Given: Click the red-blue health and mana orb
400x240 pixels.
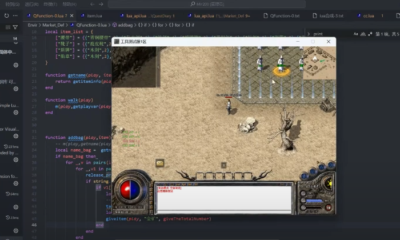Looking at the screenshot, I should coord(131,191).
